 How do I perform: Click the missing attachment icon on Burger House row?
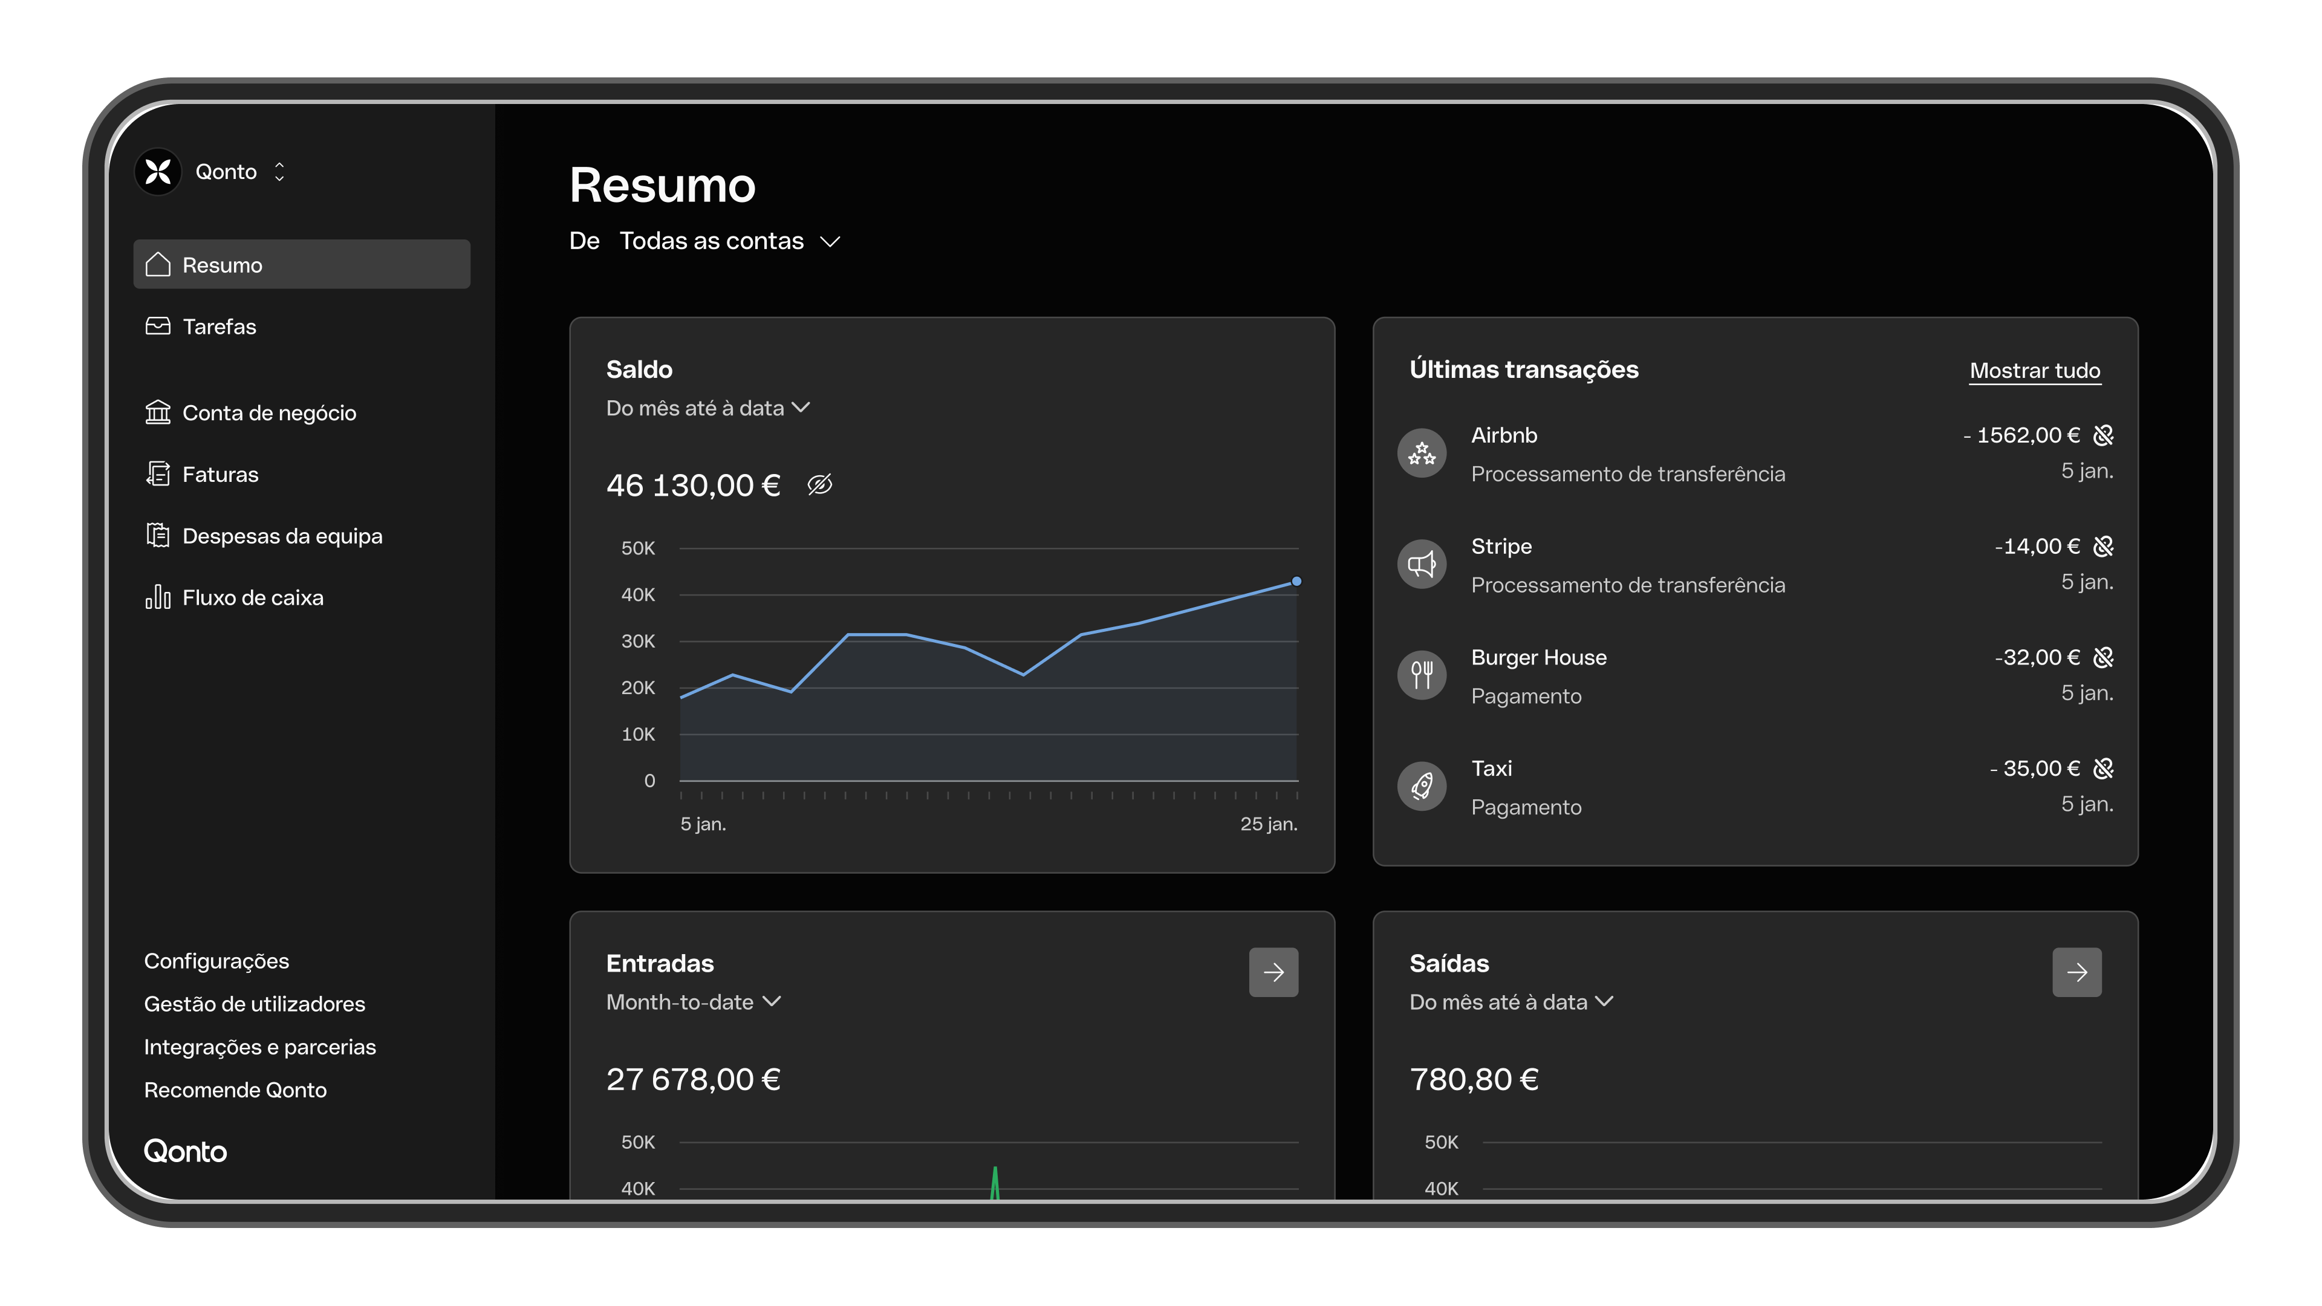(2103, 657)
